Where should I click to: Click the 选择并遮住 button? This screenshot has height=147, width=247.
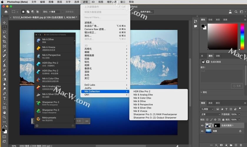(146, 12)
